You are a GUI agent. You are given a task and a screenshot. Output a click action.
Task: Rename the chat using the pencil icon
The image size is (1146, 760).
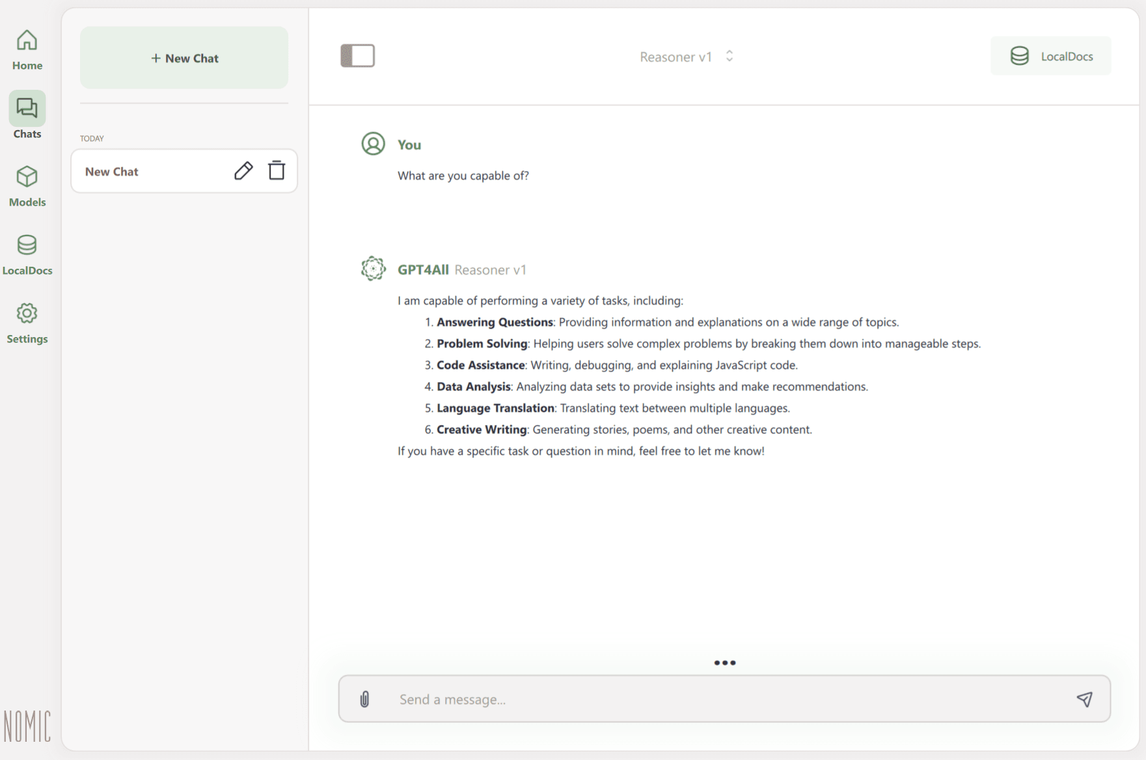[x=243, y=170]
